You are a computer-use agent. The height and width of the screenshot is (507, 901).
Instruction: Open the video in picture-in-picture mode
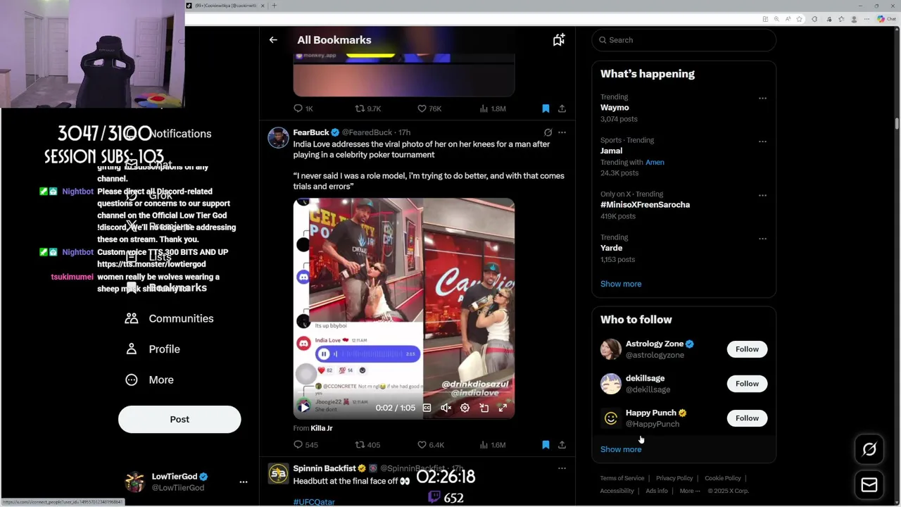click(484, 408)
